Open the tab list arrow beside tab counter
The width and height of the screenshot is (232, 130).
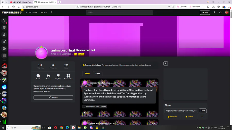click(x=6, y=2)
